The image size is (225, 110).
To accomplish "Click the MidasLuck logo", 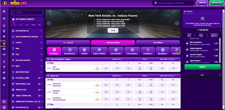I will [x=19, y=3].
